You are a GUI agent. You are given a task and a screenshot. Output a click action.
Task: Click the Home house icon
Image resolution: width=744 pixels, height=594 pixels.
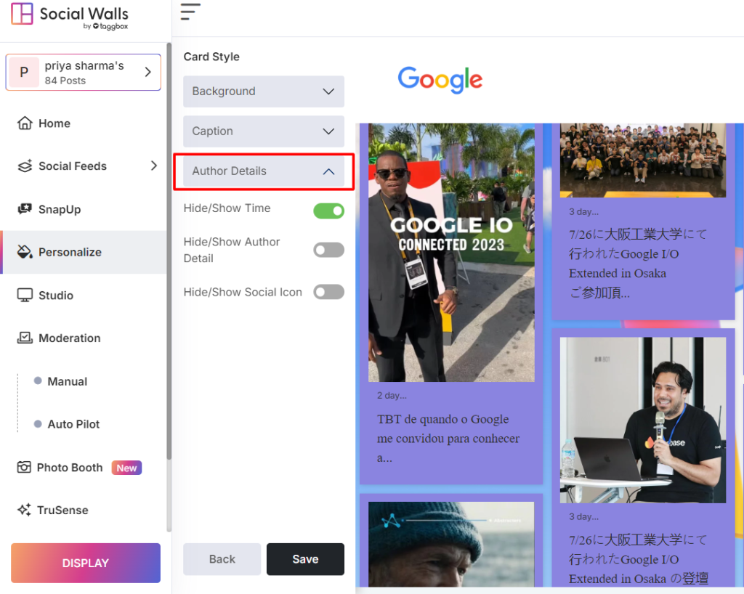click(x=25, y=123)
